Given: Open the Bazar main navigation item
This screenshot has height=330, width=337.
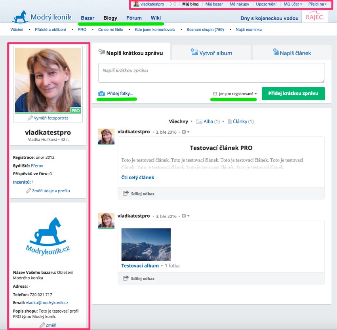Looking at the screenshot, I should tap(88, 18).
